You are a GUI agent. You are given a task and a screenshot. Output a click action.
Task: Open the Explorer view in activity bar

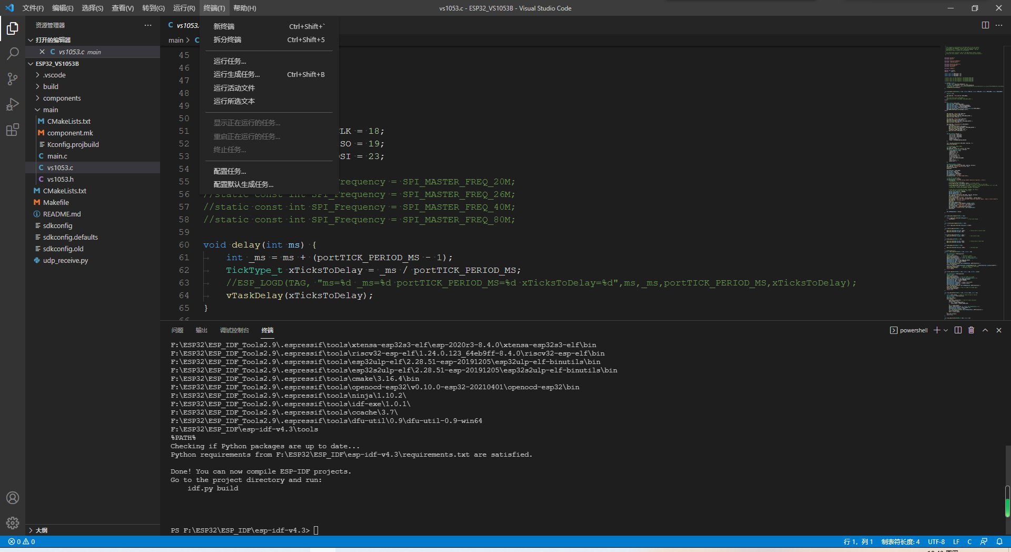(x=13, y=28)
